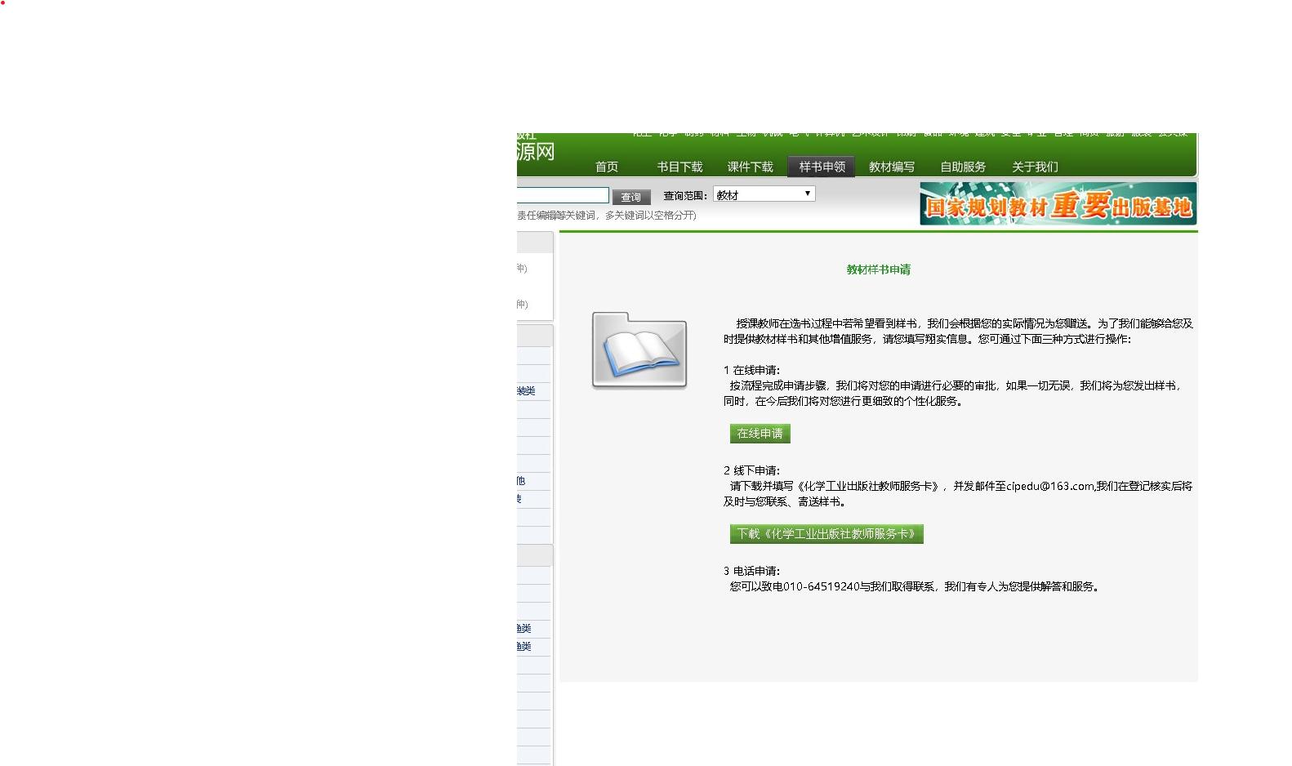Click the text 授课教师在选书过程中若希望看到样书
The width and height of the screenshot is (1292, 766).
click(x=826, y=323)
